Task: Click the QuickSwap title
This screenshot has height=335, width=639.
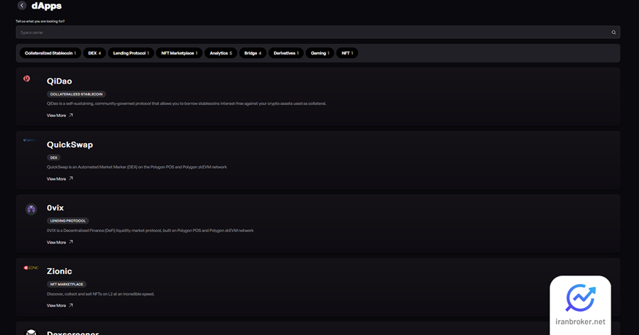Action: (x=70, y=144)
